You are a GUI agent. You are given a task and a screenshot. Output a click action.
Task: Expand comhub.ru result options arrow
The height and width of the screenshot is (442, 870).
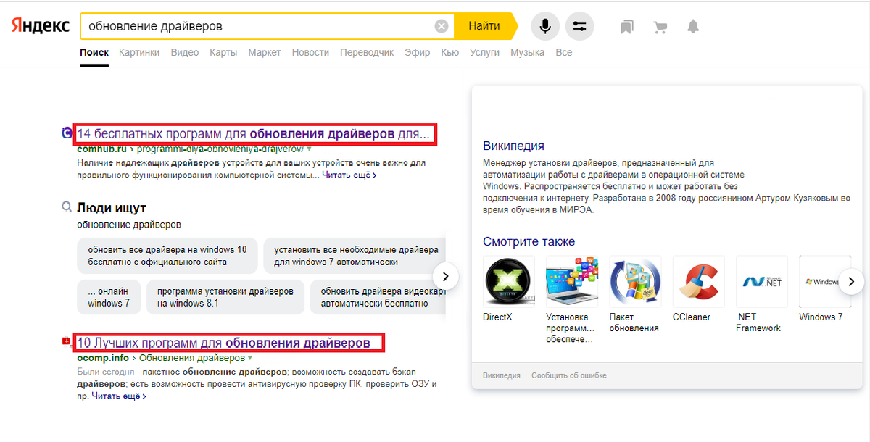309,149
